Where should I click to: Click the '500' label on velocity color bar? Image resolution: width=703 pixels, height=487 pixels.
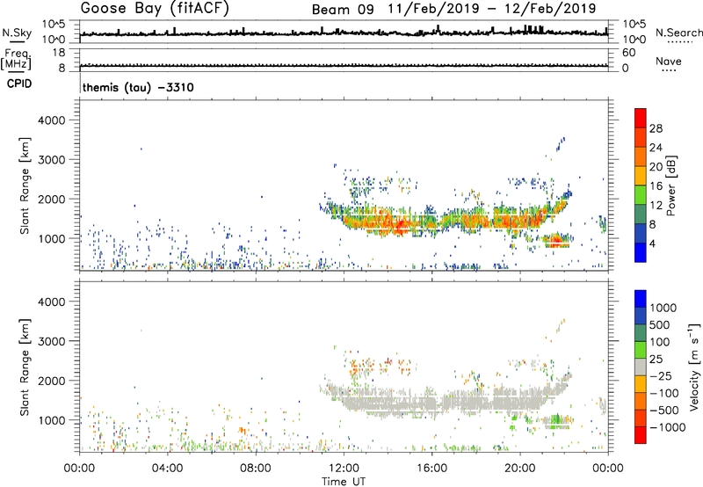click(660, 324)
